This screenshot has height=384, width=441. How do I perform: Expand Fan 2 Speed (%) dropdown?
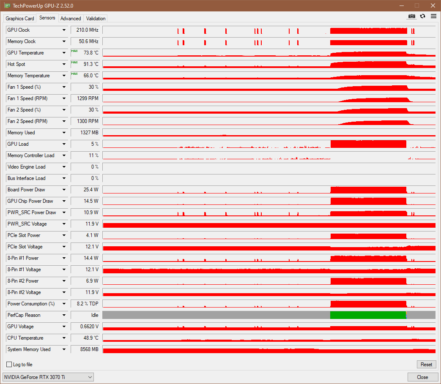coord(64,110)
